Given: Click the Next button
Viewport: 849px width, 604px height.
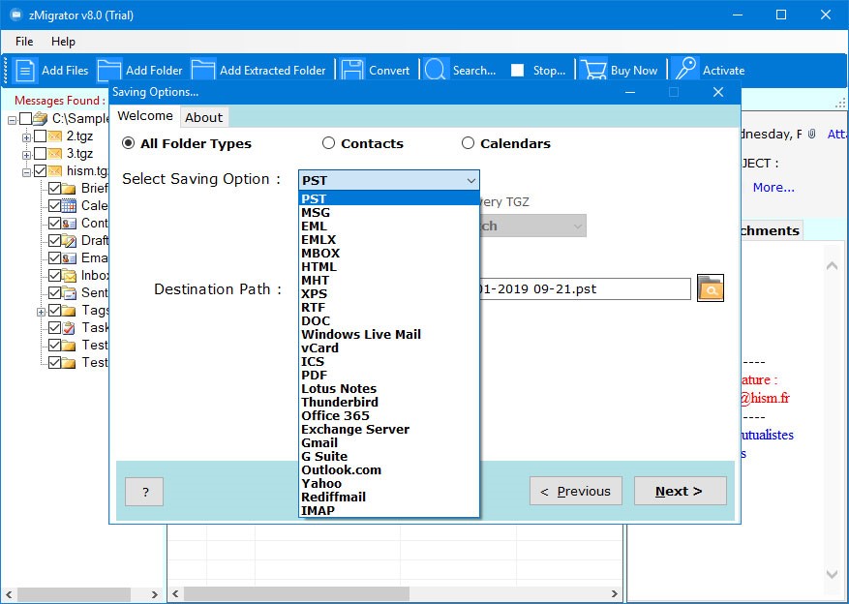Looking at the screenshot, I should (x=680, y=491).
